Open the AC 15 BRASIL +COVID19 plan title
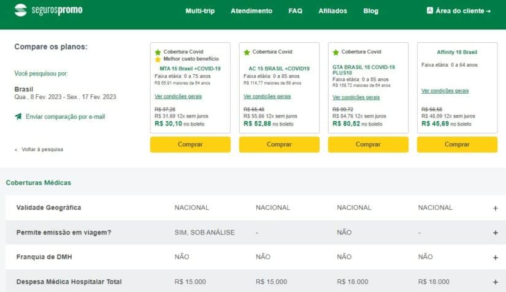 [279, 69]
